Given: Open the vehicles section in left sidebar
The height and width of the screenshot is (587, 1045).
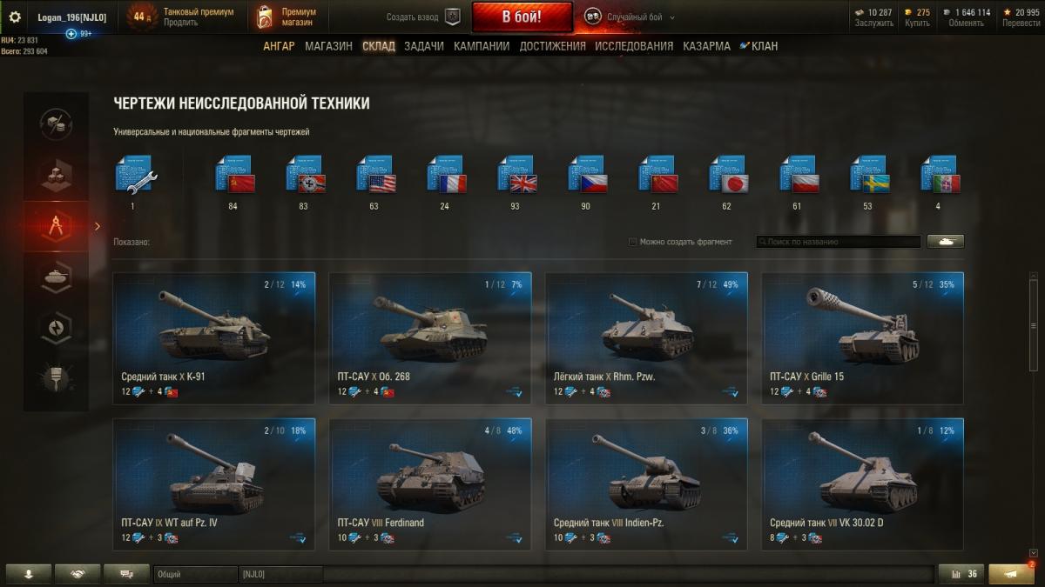Looking at the screenshot, I should click(56, 277).
